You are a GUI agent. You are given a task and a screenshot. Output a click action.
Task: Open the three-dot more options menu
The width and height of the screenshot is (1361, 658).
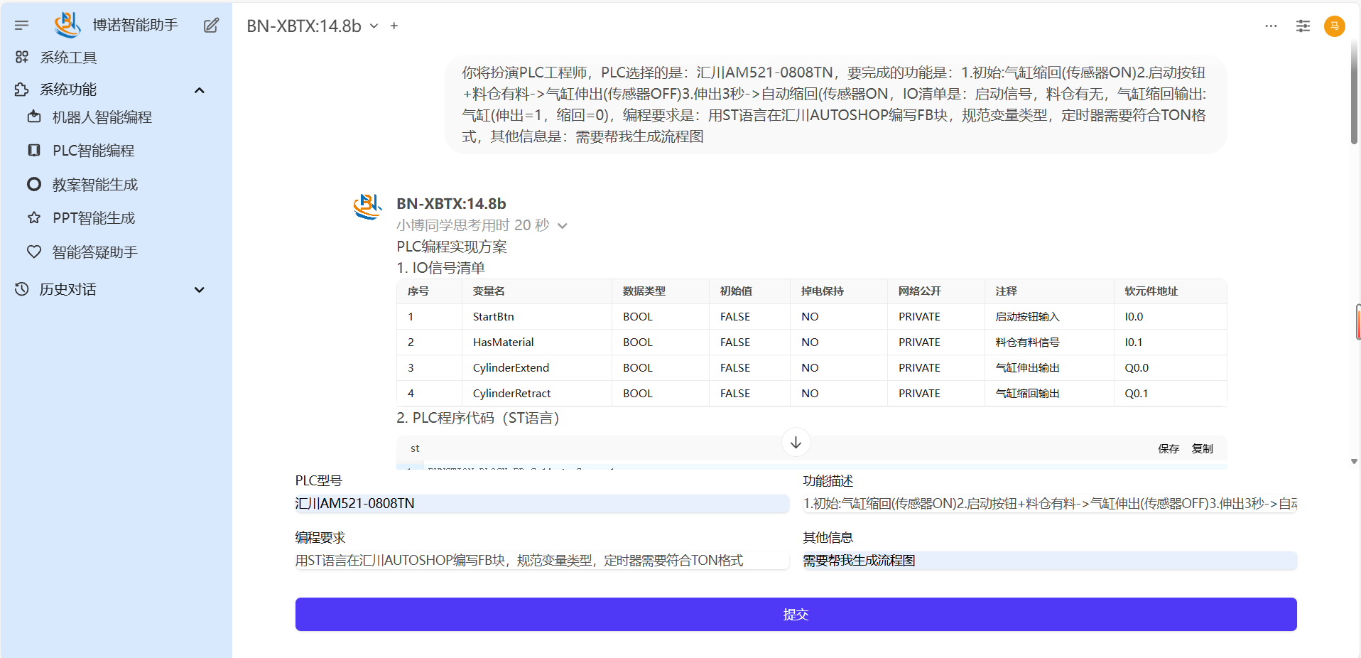[x=1271, y=26]
